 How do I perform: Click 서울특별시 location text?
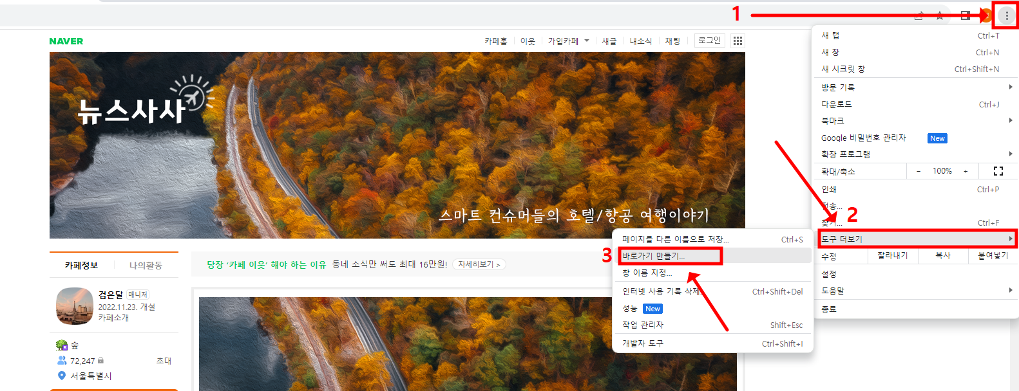(91, 376)
